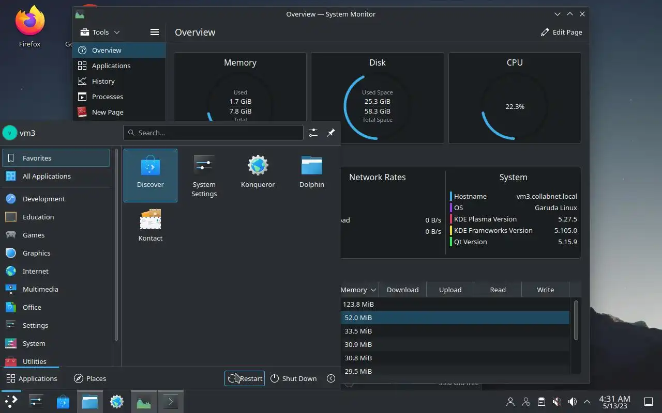Click the Restart button

[245, 378]
